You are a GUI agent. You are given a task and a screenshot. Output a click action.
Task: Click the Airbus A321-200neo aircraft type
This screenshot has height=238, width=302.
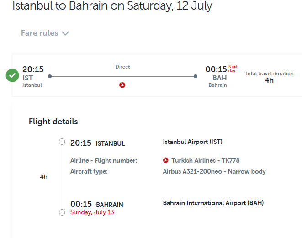214,172
